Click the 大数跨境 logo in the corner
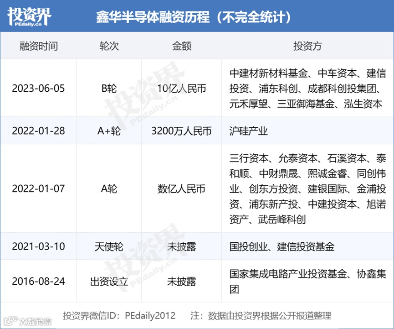 pyautogui.click(x=28, y=321)
